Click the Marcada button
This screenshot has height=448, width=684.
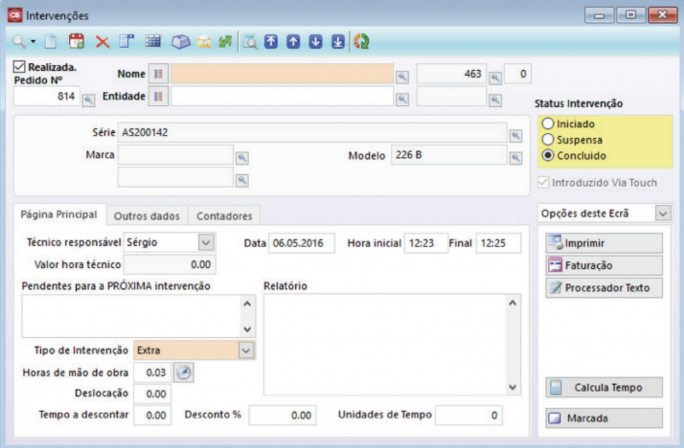click(x=604, y=418)
